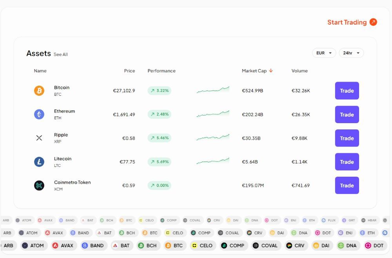This screenshot has height=258, width=392.
Task: Click the FLUX coin chip in the ticker
Action: coord(328,220)
